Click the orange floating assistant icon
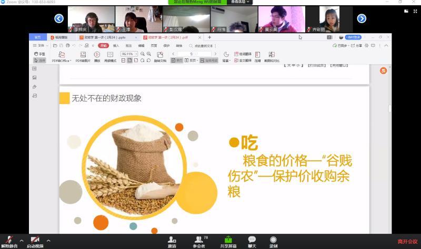This screenshot has width=421, height=249. (x=384, y=71)
